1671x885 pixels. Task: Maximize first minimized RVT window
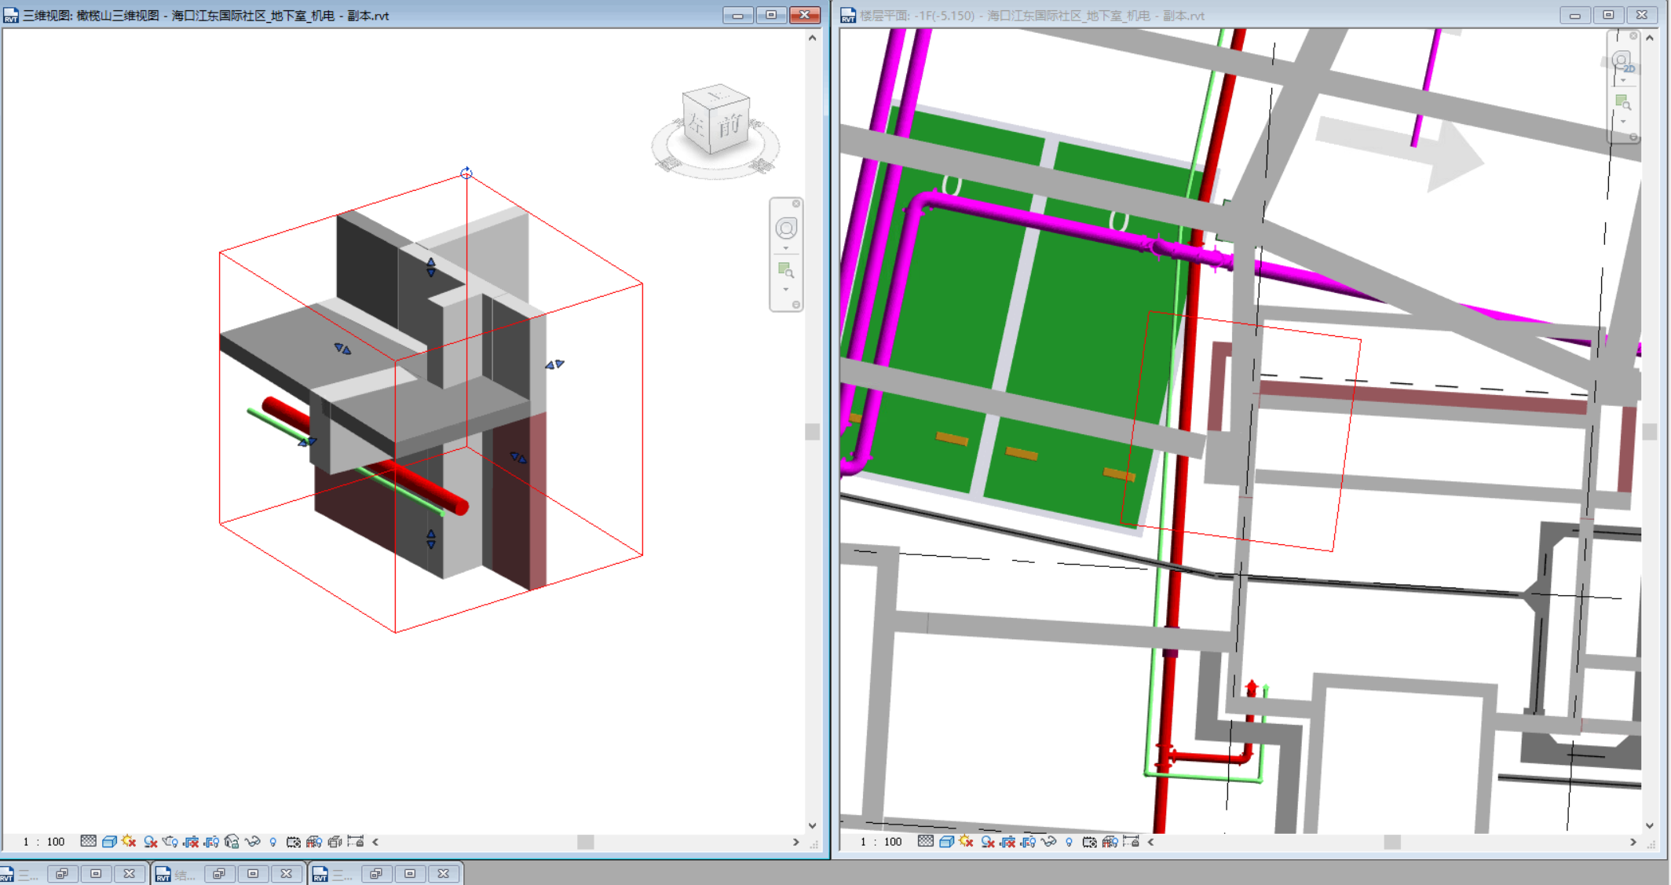tap(96, 874)
